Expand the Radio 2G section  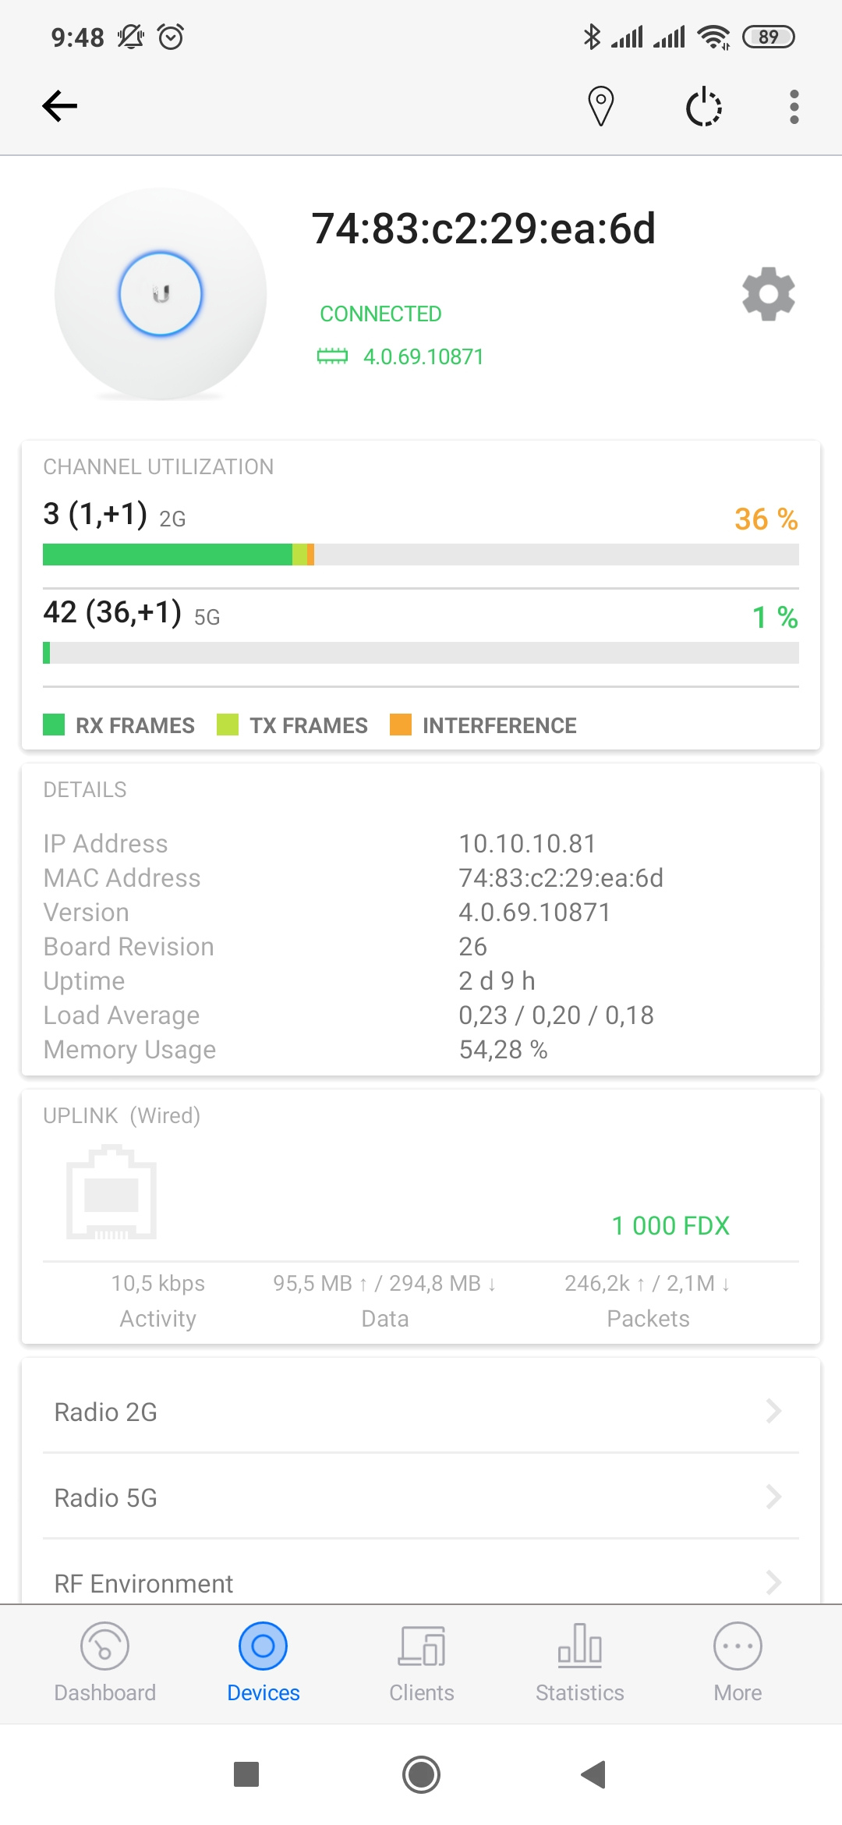(421, 1412)
